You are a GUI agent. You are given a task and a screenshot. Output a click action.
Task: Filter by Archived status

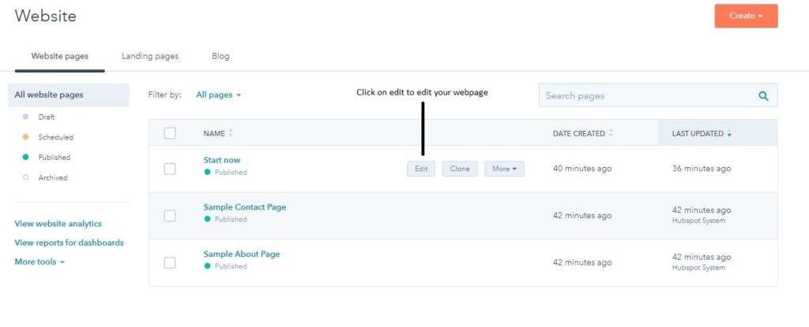coord(45,177)
